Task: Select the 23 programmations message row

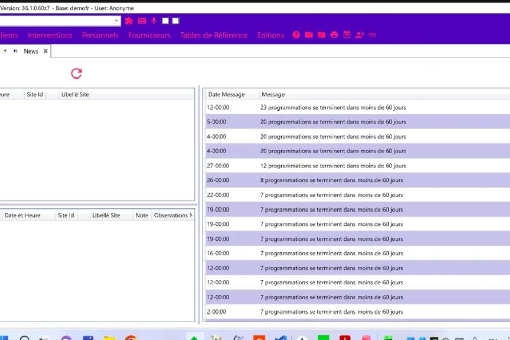Action: click(x=333, y=108)
